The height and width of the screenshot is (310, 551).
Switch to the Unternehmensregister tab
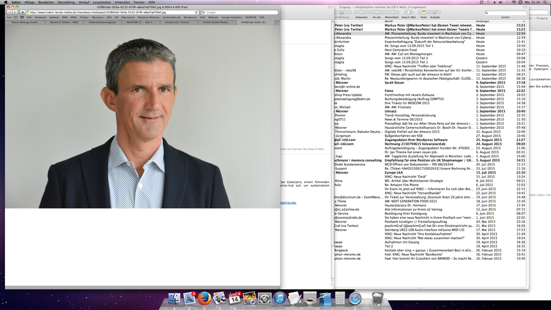[103, 22]
